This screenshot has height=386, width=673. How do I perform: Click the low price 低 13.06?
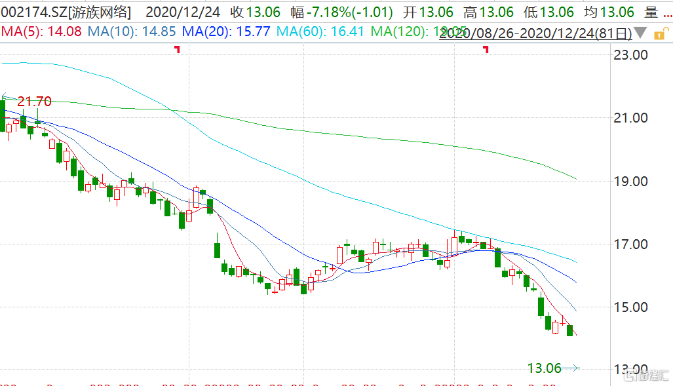pyautogui.click(x=548, y=12)
